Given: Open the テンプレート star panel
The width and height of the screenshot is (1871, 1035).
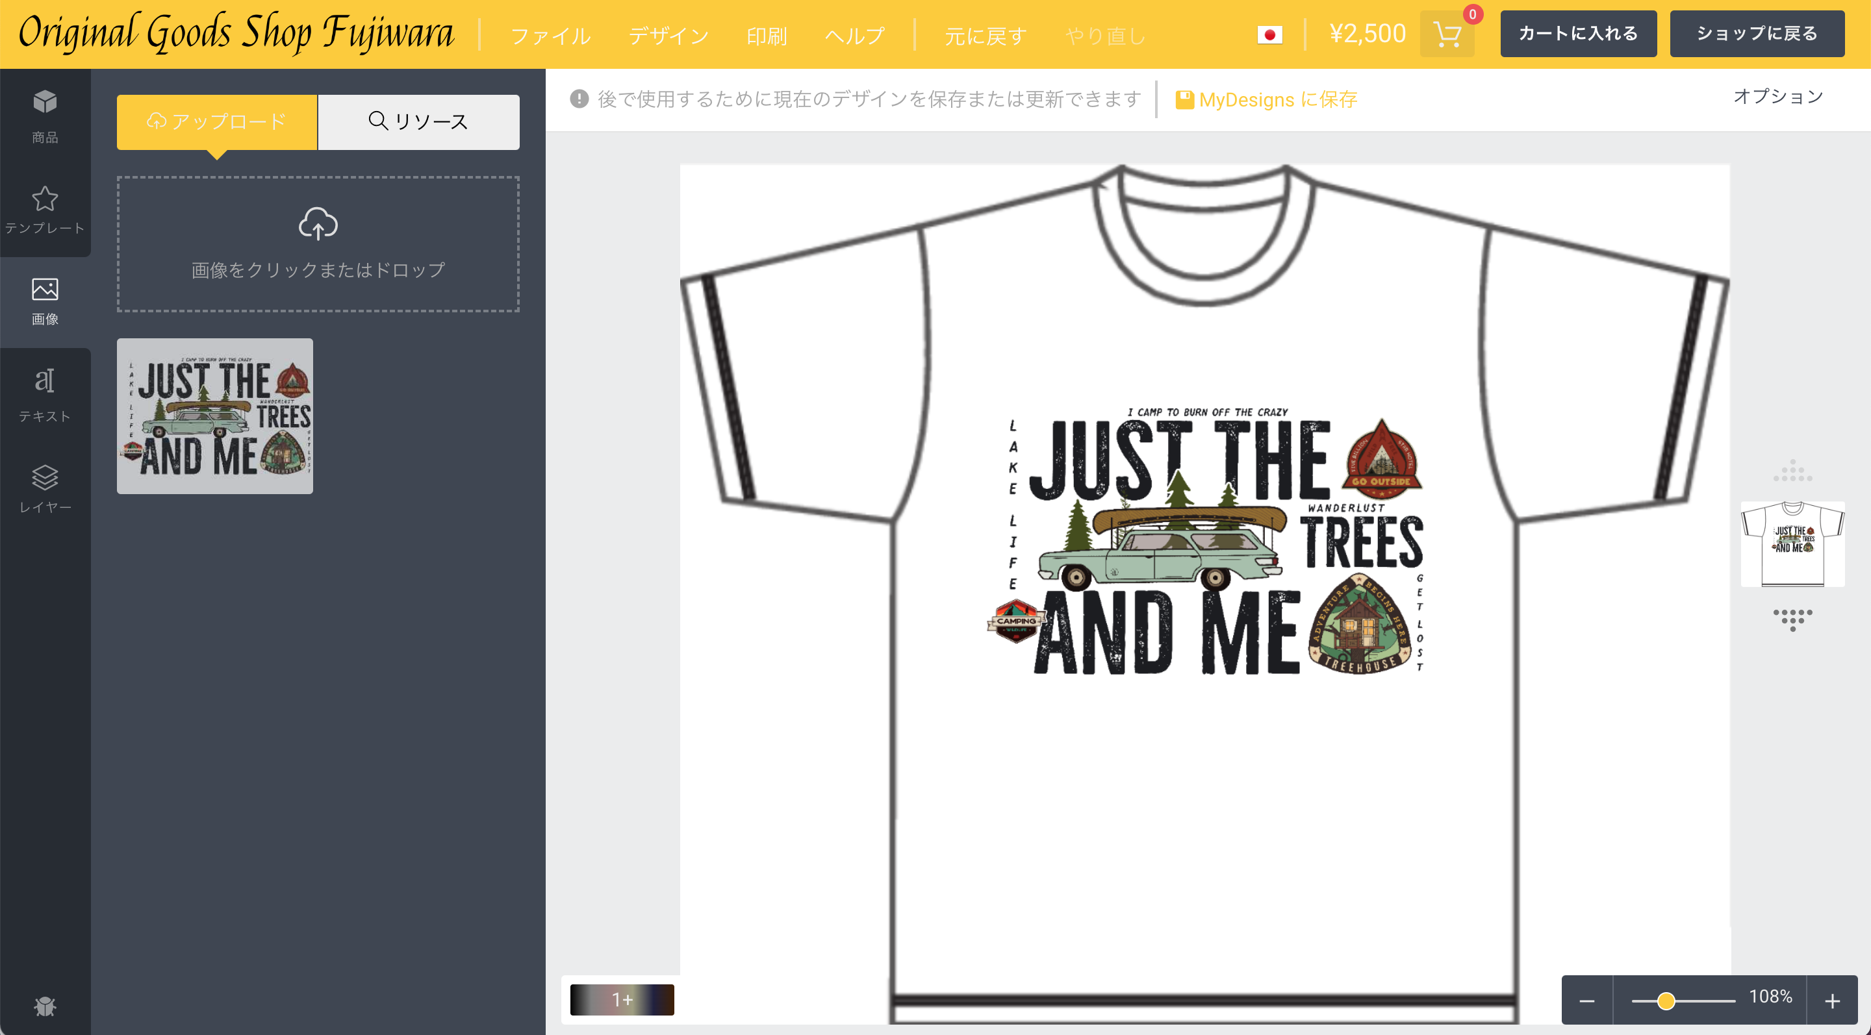Looking at the screenshot, I should 45,209.
